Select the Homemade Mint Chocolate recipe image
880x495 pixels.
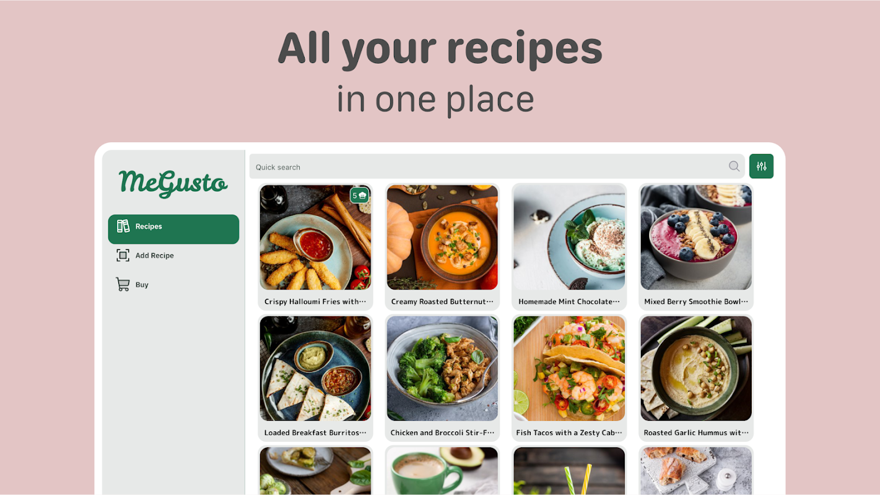569,238
